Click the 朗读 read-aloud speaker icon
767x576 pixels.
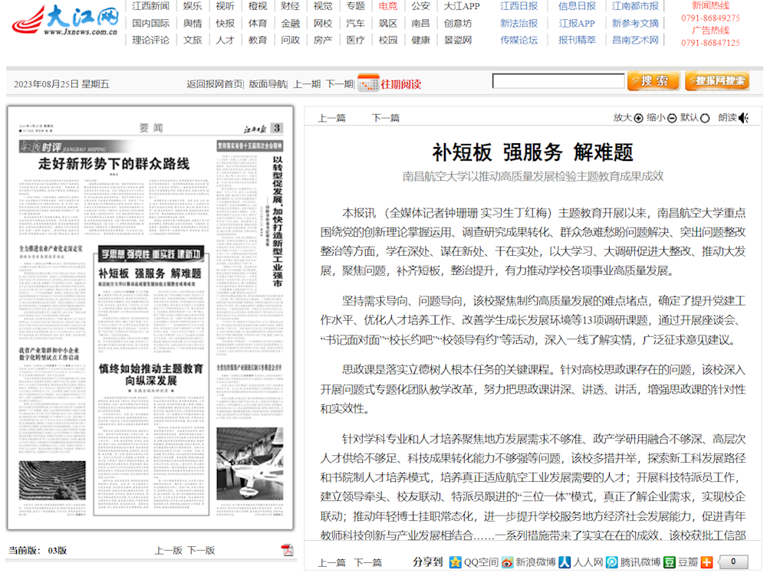(743, 117)
